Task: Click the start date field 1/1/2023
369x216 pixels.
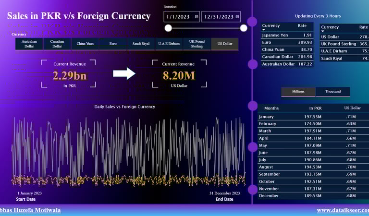Action: click(x=182, y=17)
